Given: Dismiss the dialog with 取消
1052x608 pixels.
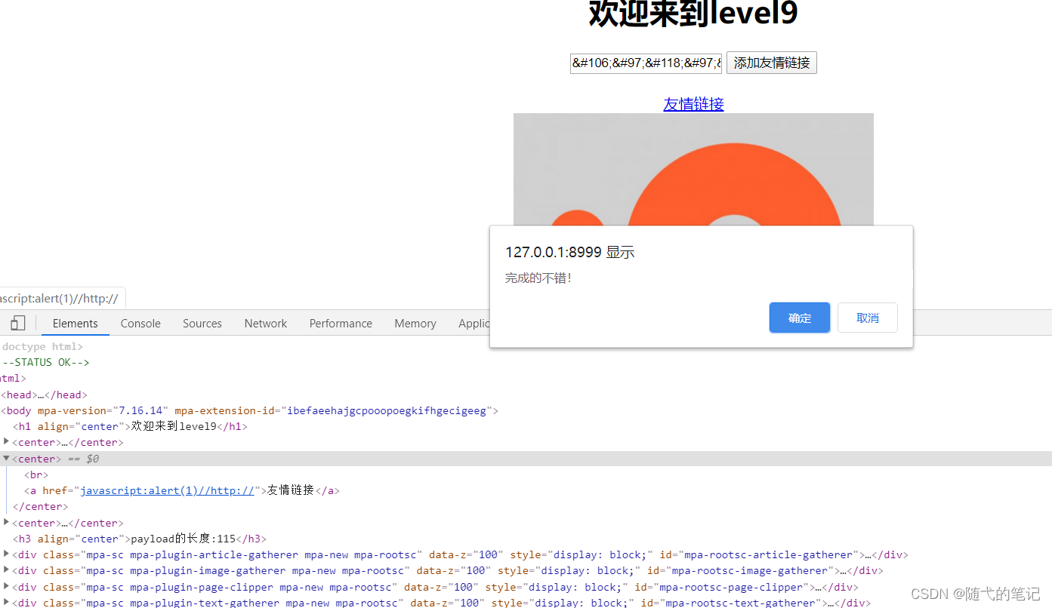Looking at the screenshot, I should (x=867, y=317).
